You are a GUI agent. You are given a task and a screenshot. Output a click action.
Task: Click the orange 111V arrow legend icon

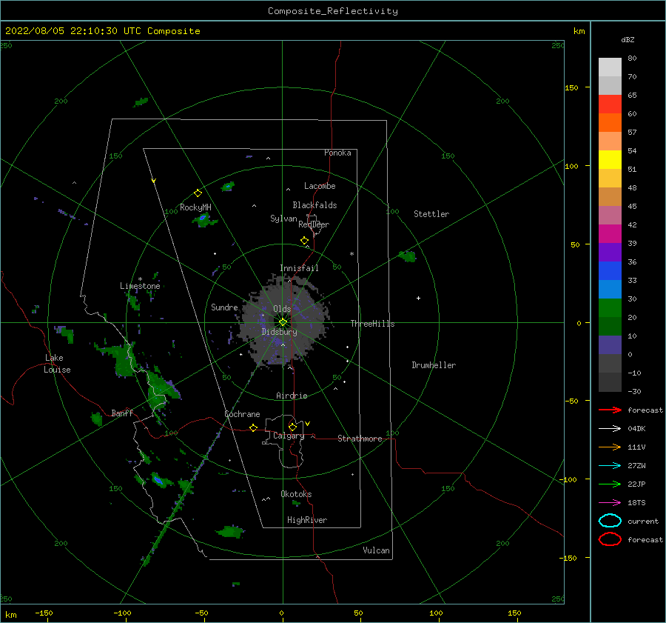tap(610, 447)
